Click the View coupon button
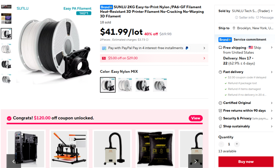This screenshot has width=275, height=168. click(x=196, y=118)
